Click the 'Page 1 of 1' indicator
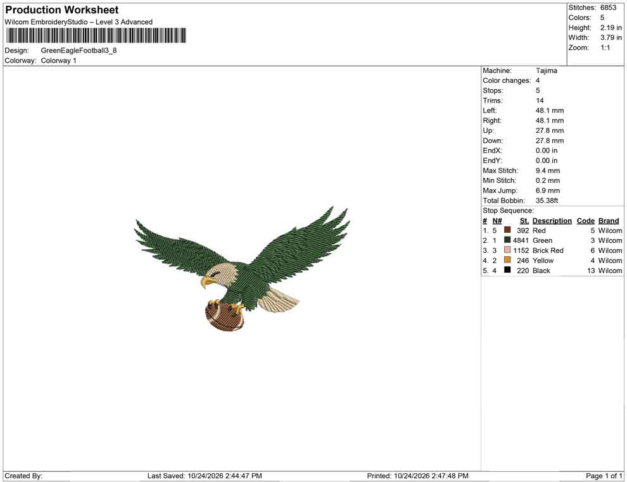 pyautogui.click(x=604, y=476)
